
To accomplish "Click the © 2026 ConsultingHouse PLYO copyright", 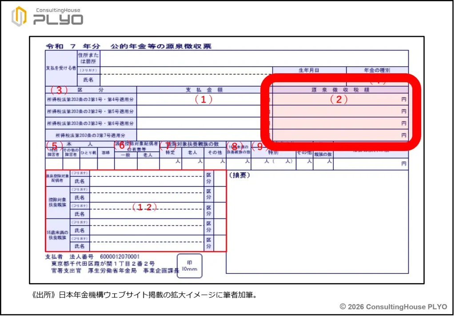I will click(393, 306).
